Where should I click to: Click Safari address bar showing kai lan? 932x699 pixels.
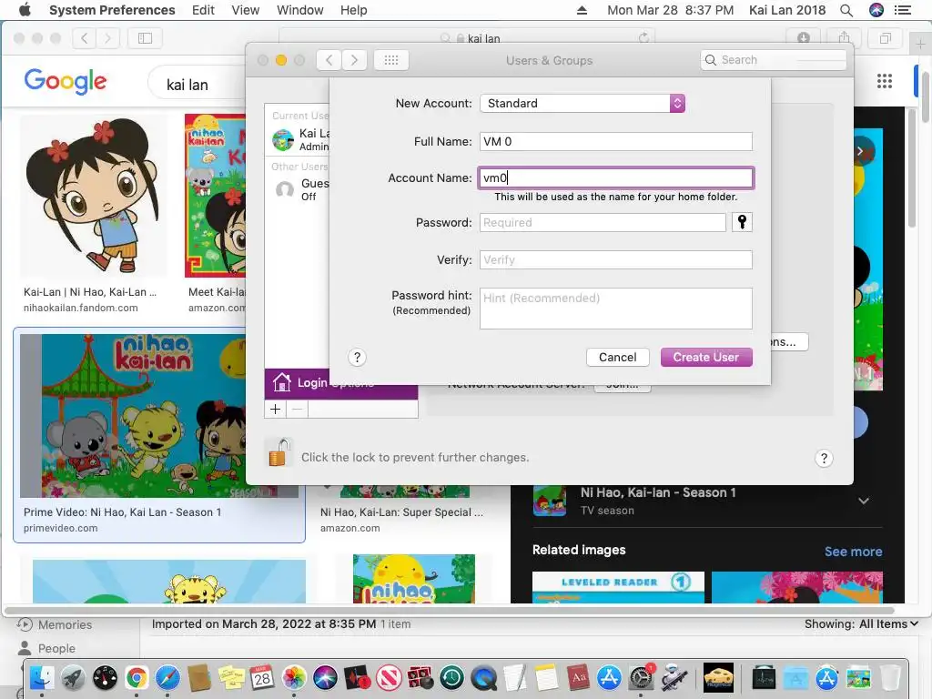pyautogui.click(x=465, y=38)
